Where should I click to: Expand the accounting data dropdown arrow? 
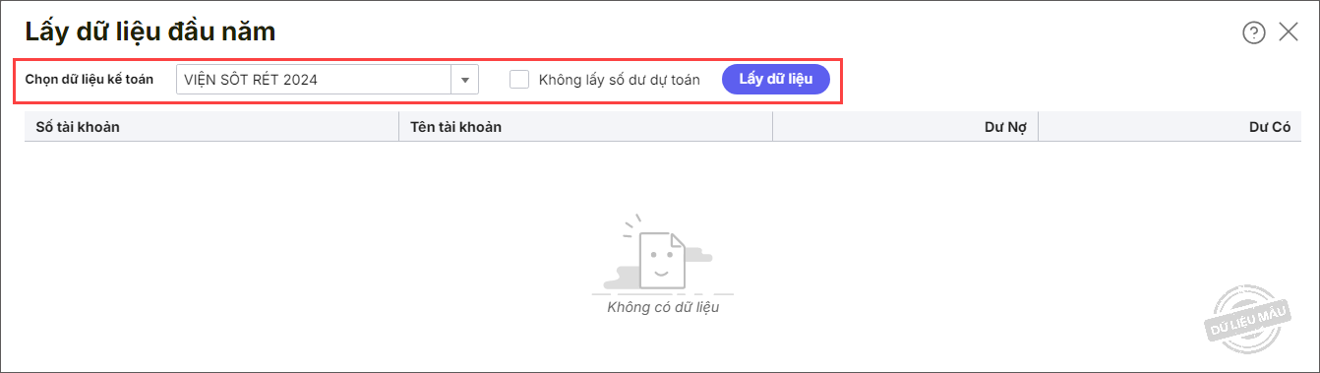(x=465, y=80)
